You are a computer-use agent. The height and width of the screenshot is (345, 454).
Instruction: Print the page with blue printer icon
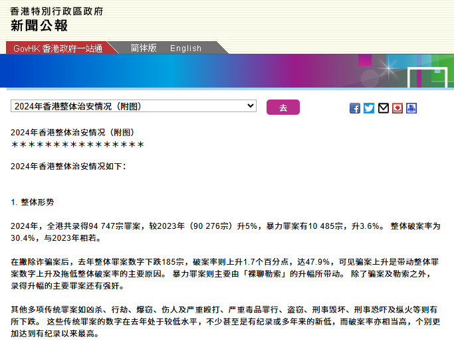411,108
